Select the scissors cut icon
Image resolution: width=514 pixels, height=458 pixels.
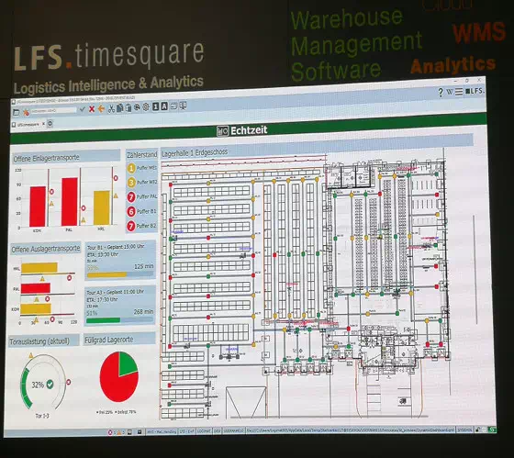[111, 108]
